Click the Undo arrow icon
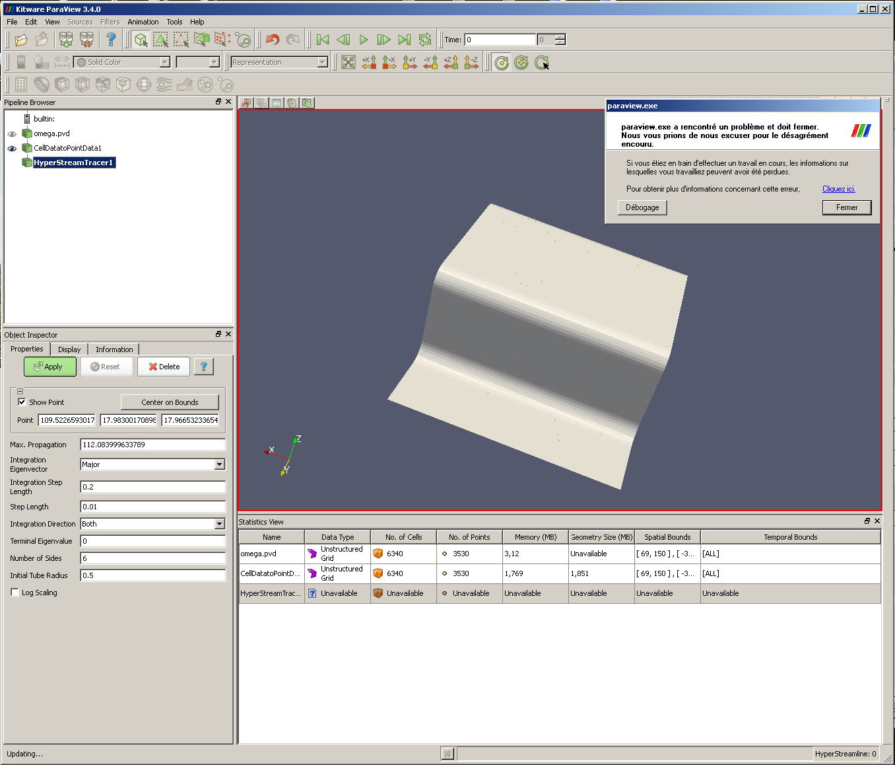Image resolution: width=895 pixels, height=765 pixels. pos(273,40)
